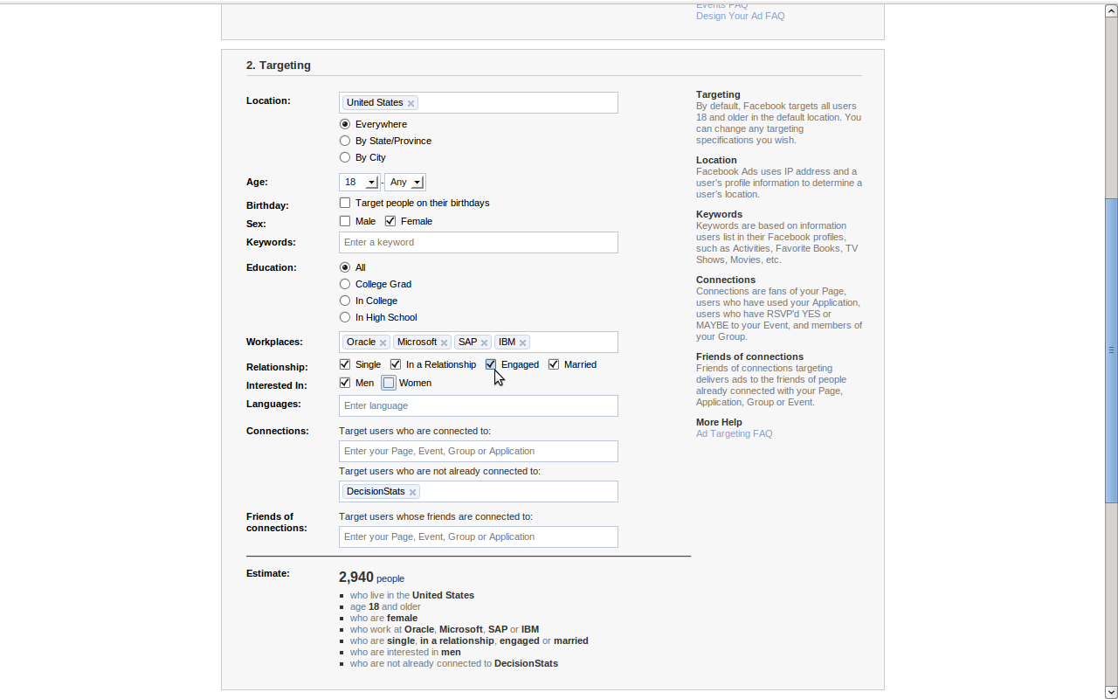Image resolution: width=1118 pixels, height=699 pixels.
Task: Open the Ad Targeting FAQ link
Action: (x=734, y=433)
